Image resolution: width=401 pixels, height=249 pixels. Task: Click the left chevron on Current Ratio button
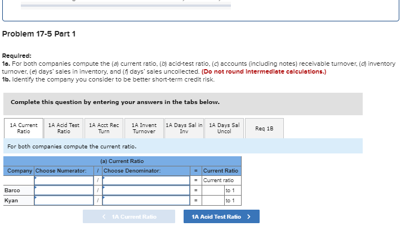104,216
